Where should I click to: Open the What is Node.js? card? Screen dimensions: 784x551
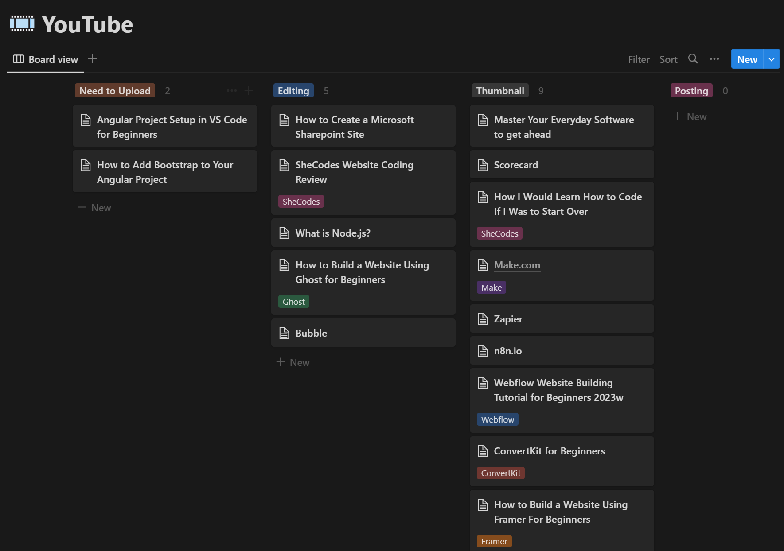[x=332, y=233]
